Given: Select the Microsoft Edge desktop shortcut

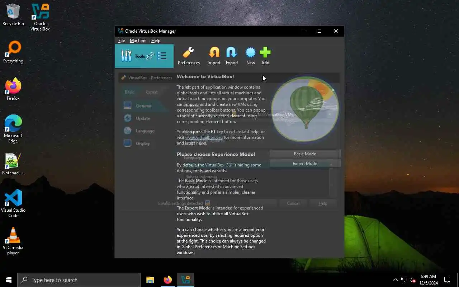Looking at the screenshot, I should [13, 129].
